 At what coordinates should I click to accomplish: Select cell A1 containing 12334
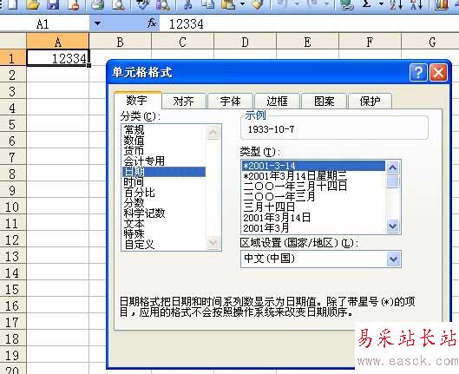click(57, 58)
